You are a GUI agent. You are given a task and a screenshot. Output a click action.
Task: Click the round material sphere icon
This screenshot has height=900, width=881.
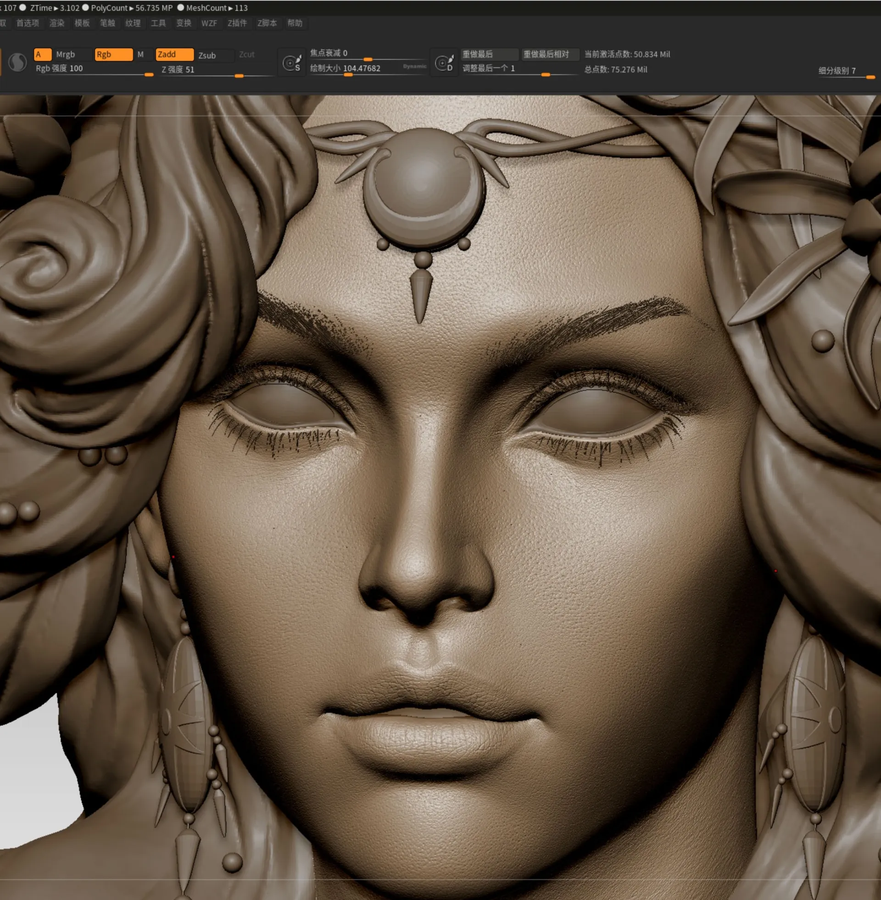tap(17, 62)
